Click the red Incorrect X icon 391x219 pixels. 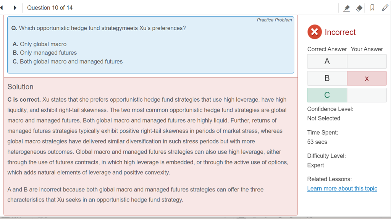point(314,32)
